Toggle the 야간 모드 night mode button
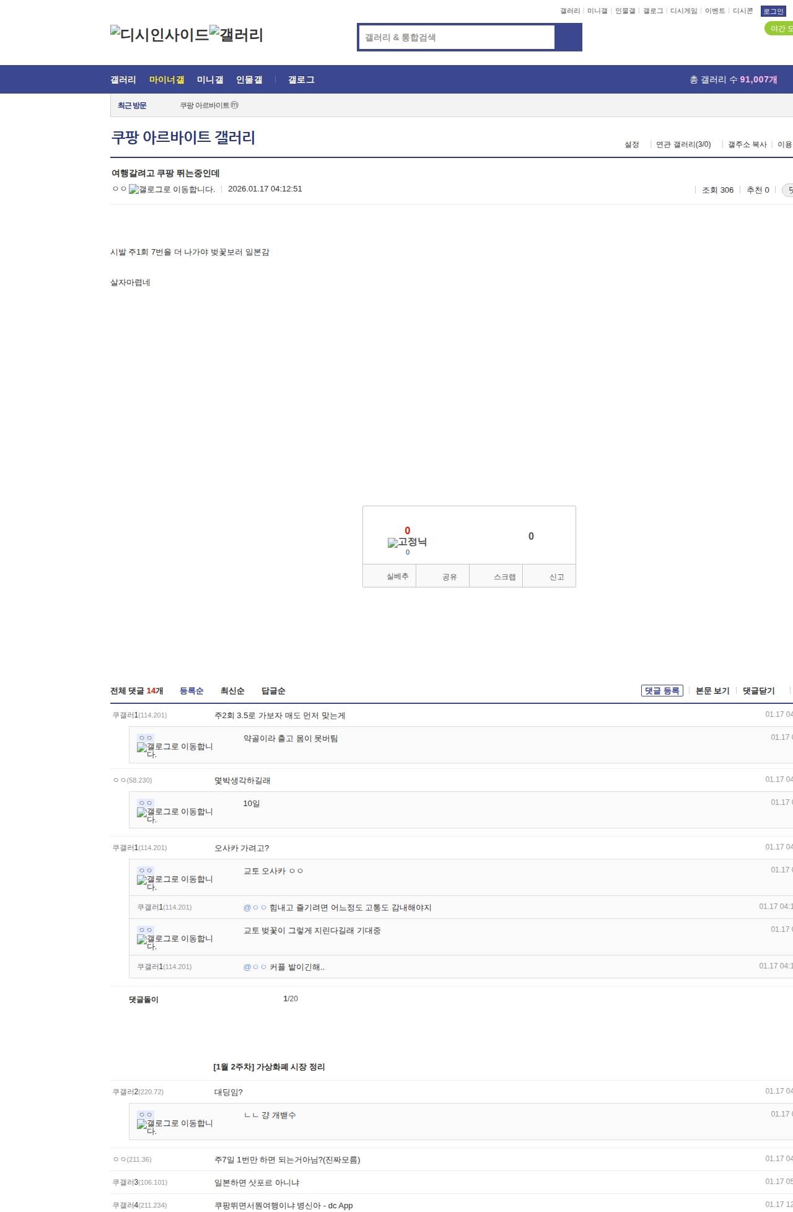Viewport: 793px width, 1212px height. 779,29
